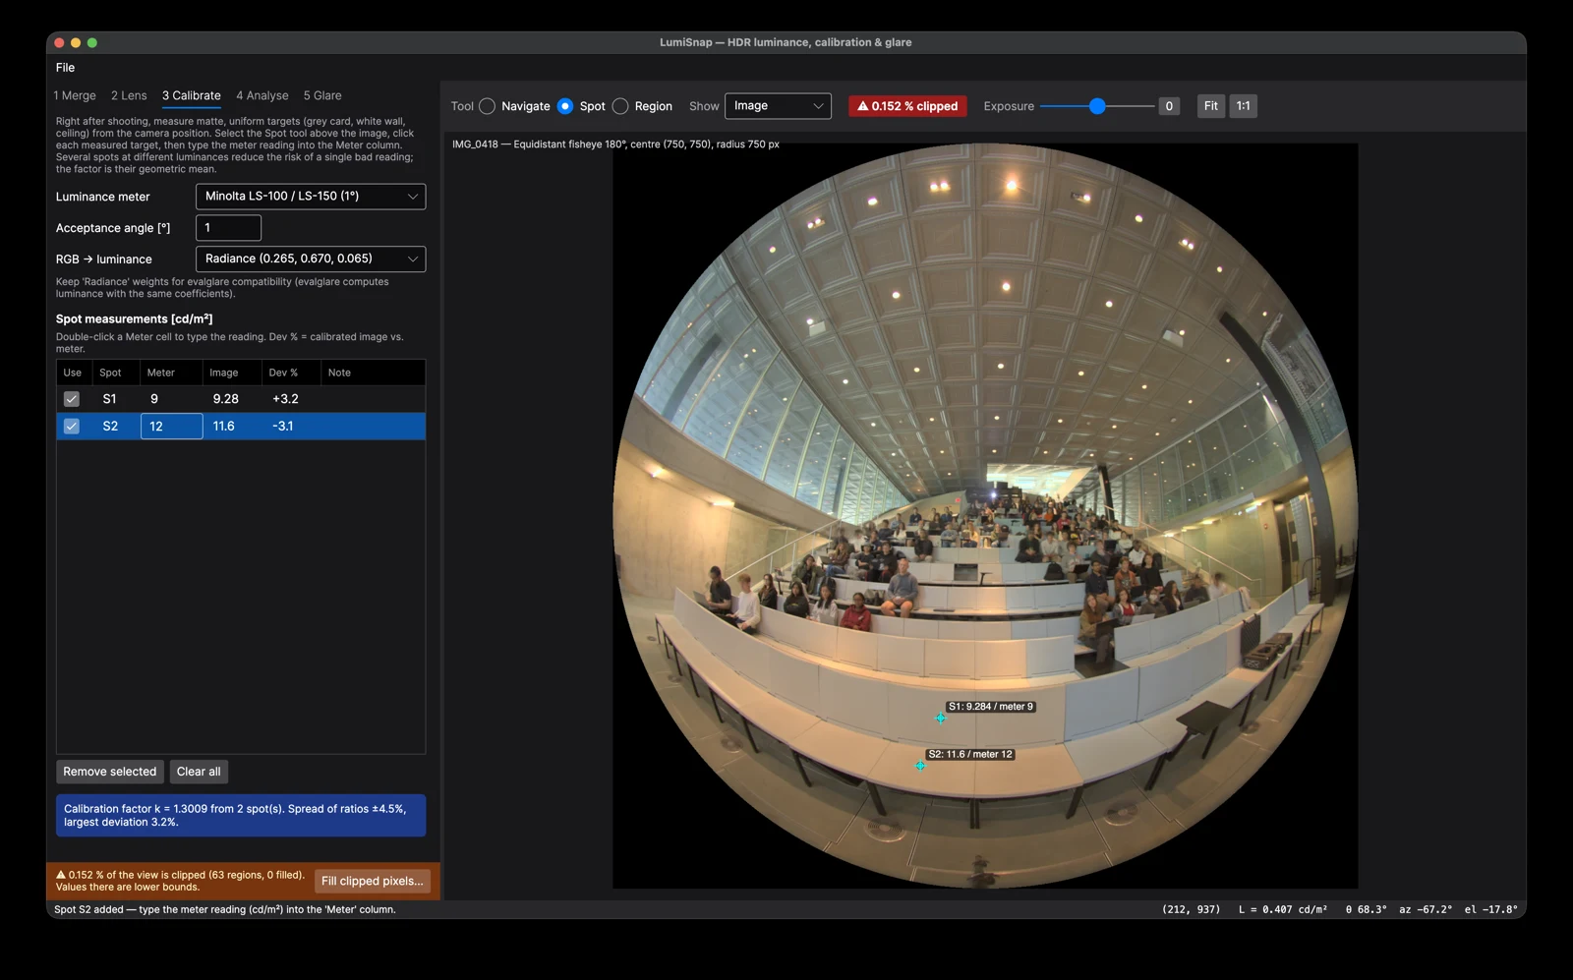Viewport: 1573px width, 980px height.
Task: Click the Meter value 9 for S1
Action: (x=154, y=399)
